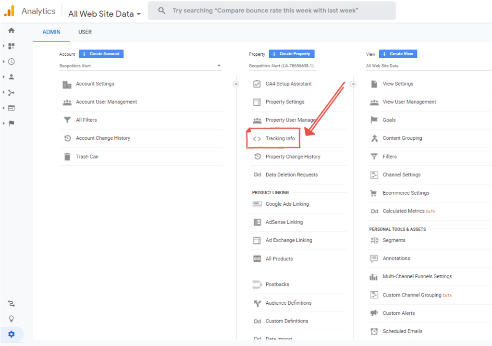
Task: Open the Attribution icon above the lightbulb
Action: click(12, 303)
